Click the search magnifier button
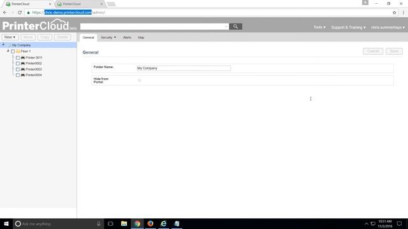Screen dimensions: 408x229 pyautogui.click(x=235, y=27)
